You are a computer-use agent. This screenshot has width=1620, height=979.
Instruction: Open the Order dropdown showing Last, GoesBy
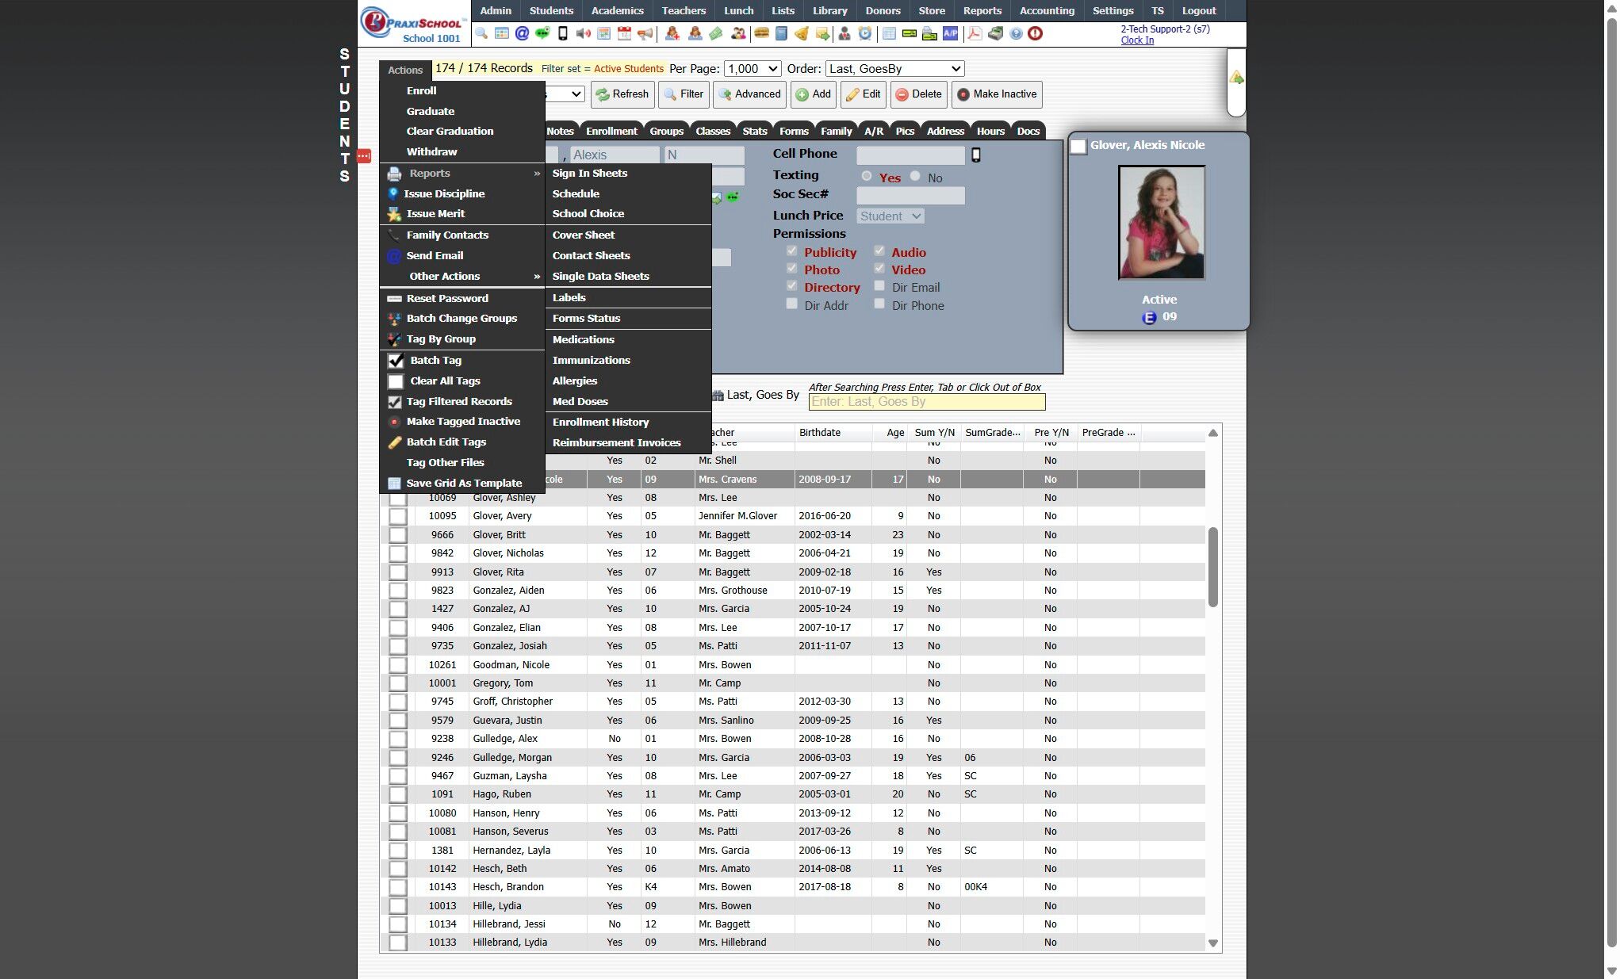coord(894,69)
